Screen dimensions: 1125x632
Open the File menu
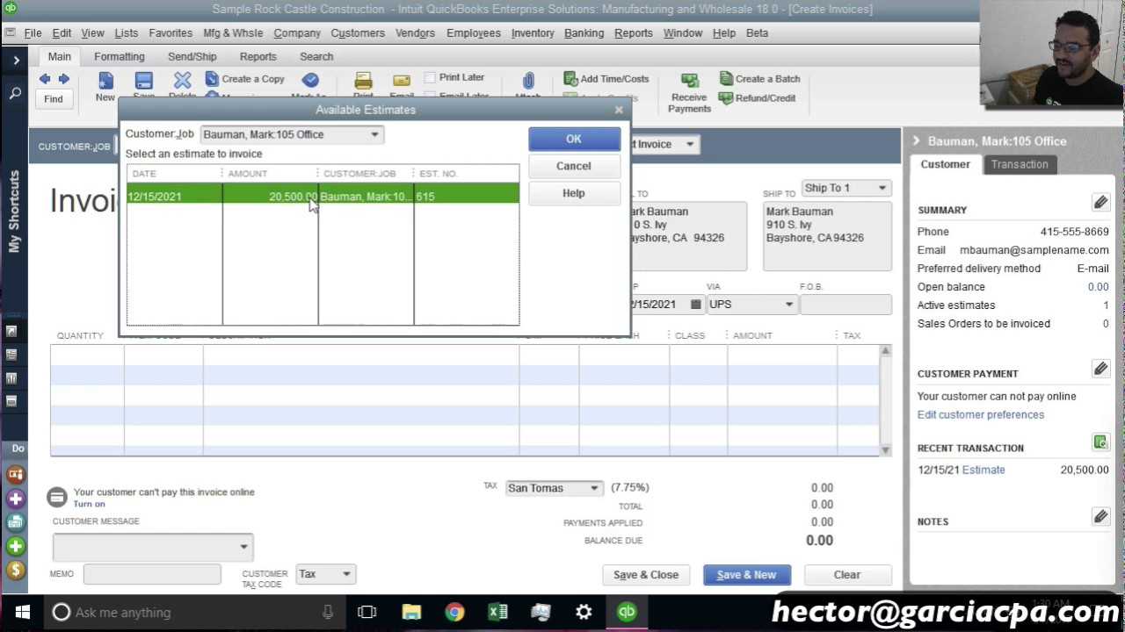(33, 32)
